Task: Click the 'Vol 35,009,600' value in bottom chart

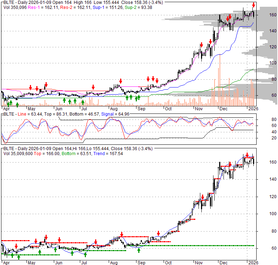Action: 18,154
